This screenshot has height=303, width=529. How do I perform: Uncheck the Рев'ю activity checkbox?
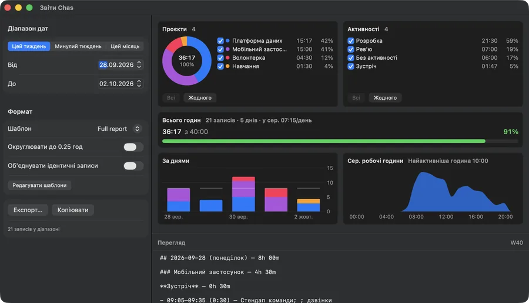tap(350, 49)
